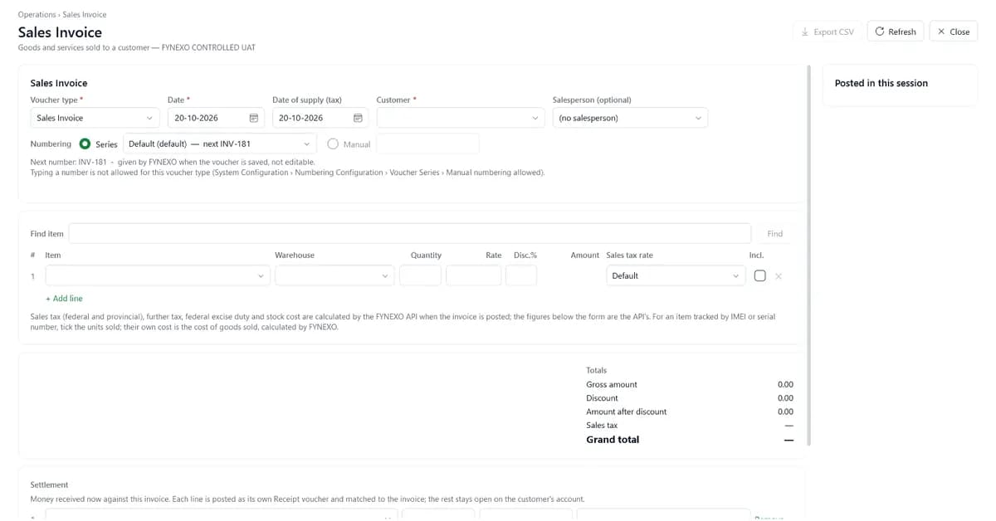
Task: Open the Date of supply calendar icon
Action: 358,118
